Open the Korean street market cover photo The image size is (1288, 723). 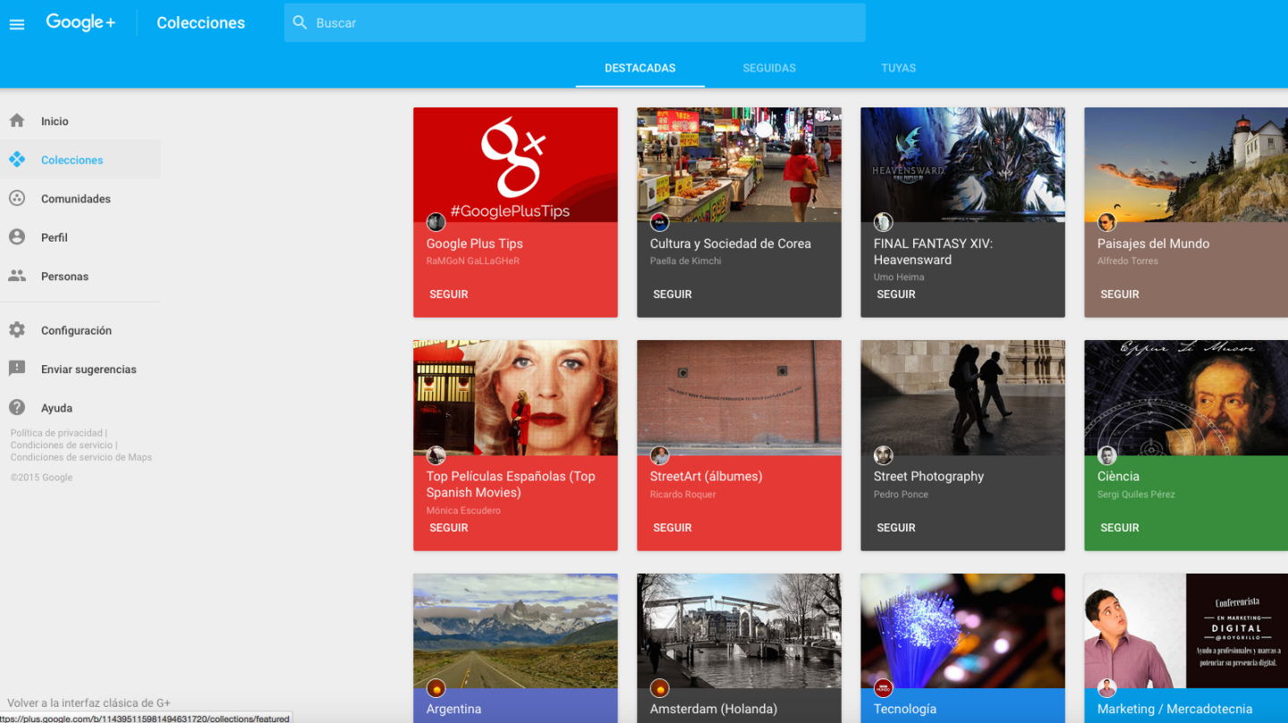coord(739,165)
